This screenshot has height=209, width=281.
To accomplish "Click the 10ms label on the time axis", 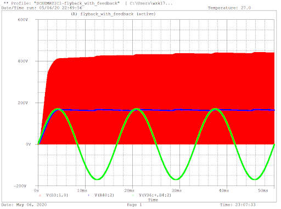I will 82,191.
